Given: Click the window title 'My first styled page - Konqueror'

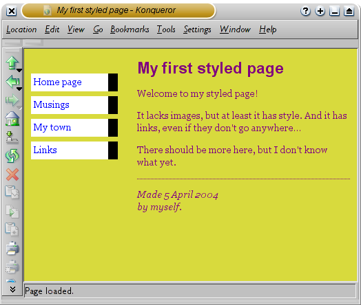Looking at the screenshot, I should point(116,10).
